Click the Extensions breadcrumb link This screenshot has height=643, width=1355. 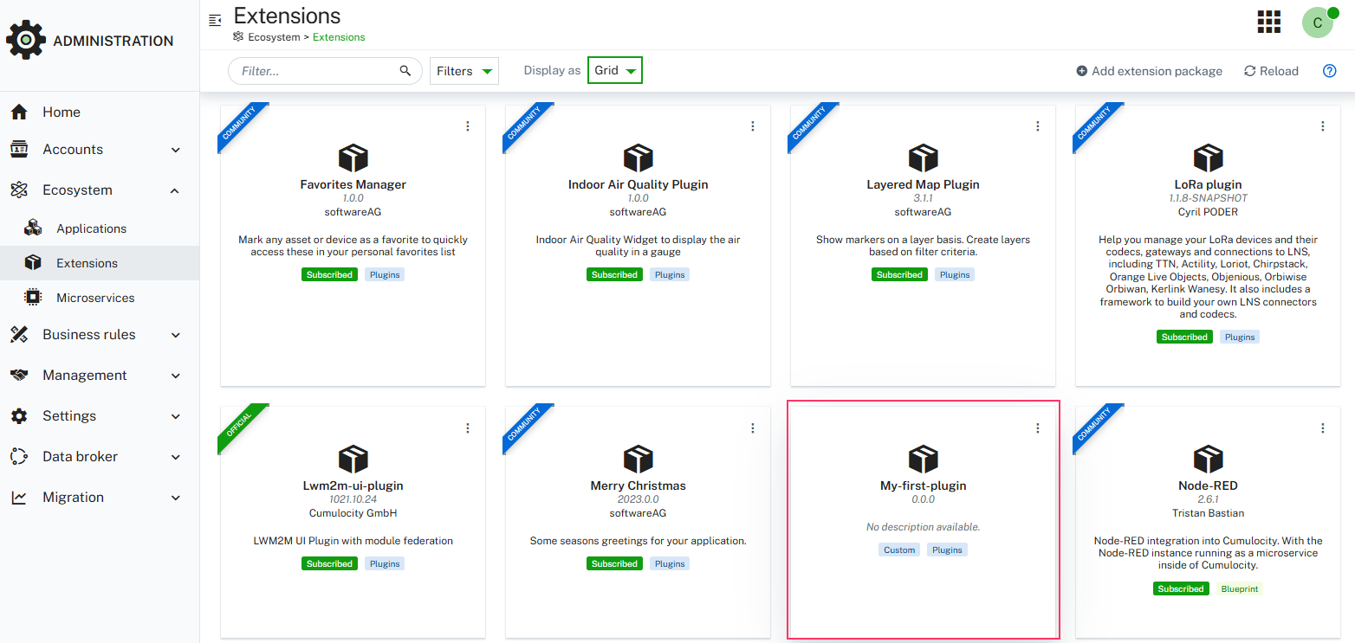click(x=339, y=37)
